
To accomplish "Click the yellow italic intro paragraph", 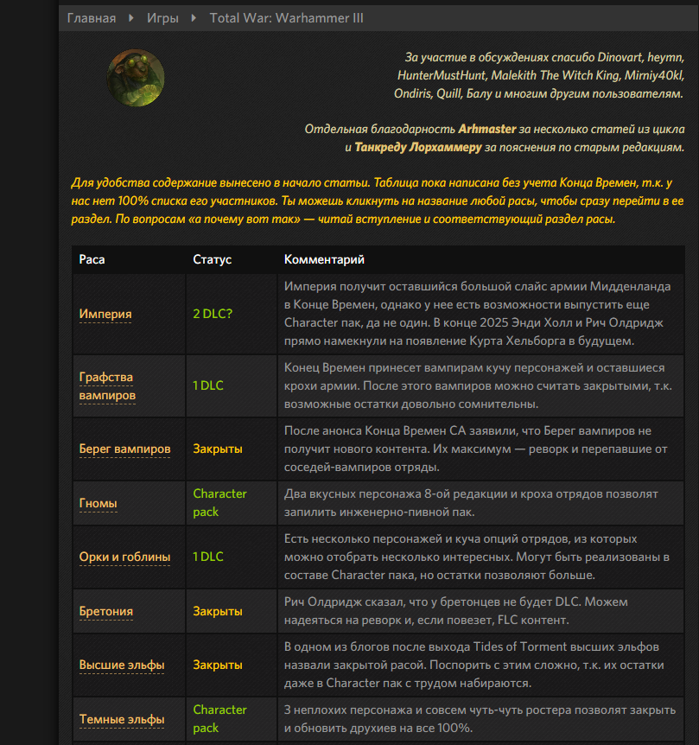I will click(378, 201).
